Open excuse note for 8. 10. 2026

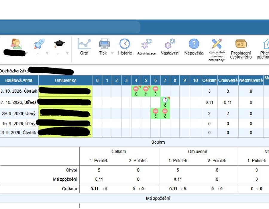(65, 91)
